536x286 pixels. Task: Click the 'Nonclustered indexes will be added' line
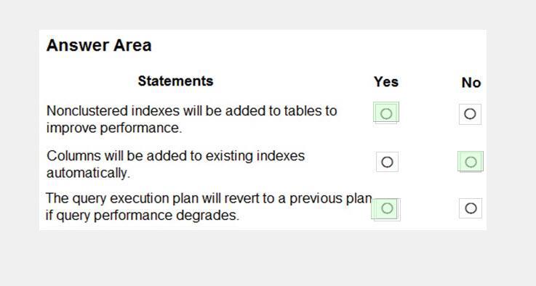coord(192,111)
